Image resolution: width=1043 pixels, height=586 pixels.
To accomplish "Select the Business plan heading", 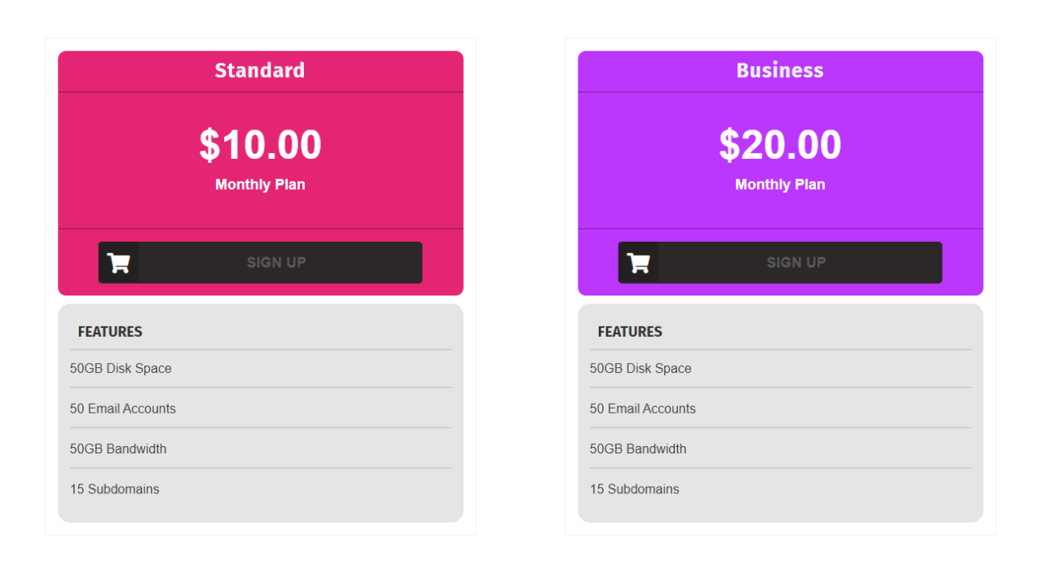I will (780, 71).
